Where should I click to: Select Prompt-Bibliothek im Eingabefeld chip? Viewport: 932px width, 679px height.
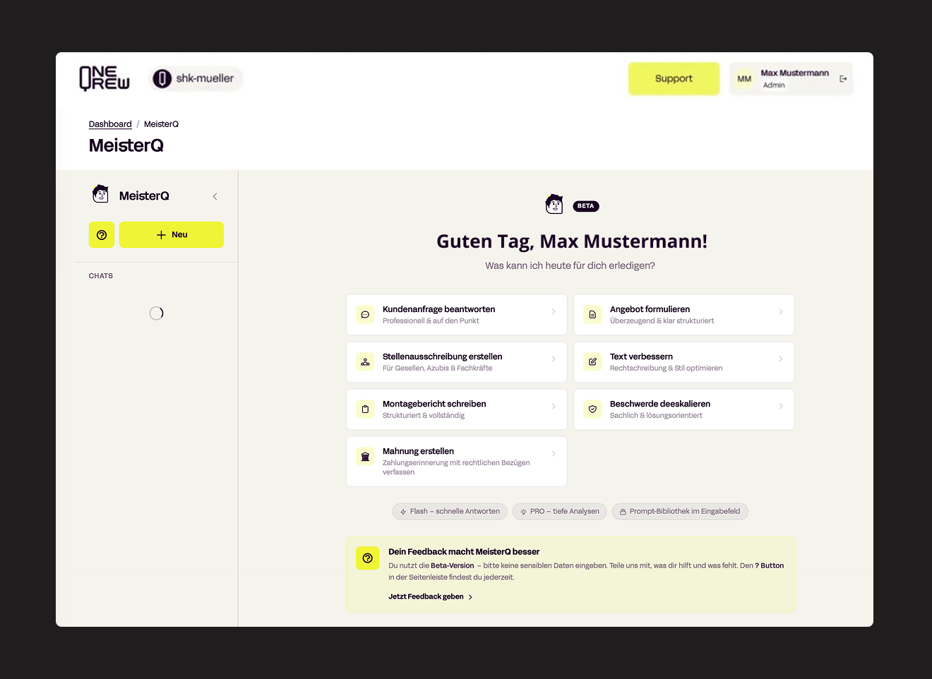pyautogui.click(x=679, y=512)
